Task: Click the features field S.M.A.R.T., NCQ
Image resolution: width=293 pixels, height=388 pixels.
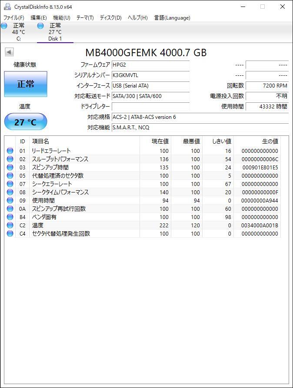Action: [x=200, y=128]
